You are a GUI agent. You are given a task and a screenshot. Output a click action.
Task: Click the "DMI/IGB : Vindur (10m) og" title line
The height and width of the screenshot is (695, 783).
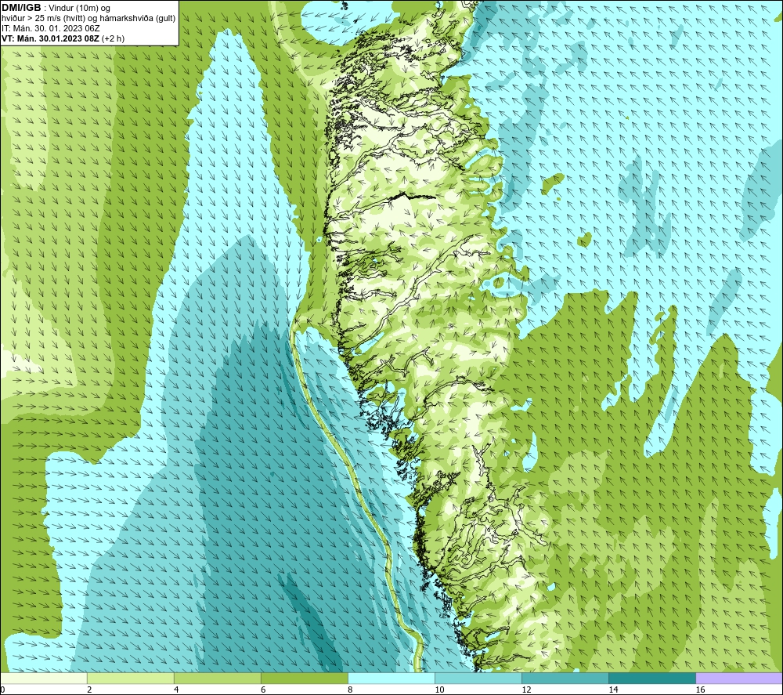pos(56,8)
